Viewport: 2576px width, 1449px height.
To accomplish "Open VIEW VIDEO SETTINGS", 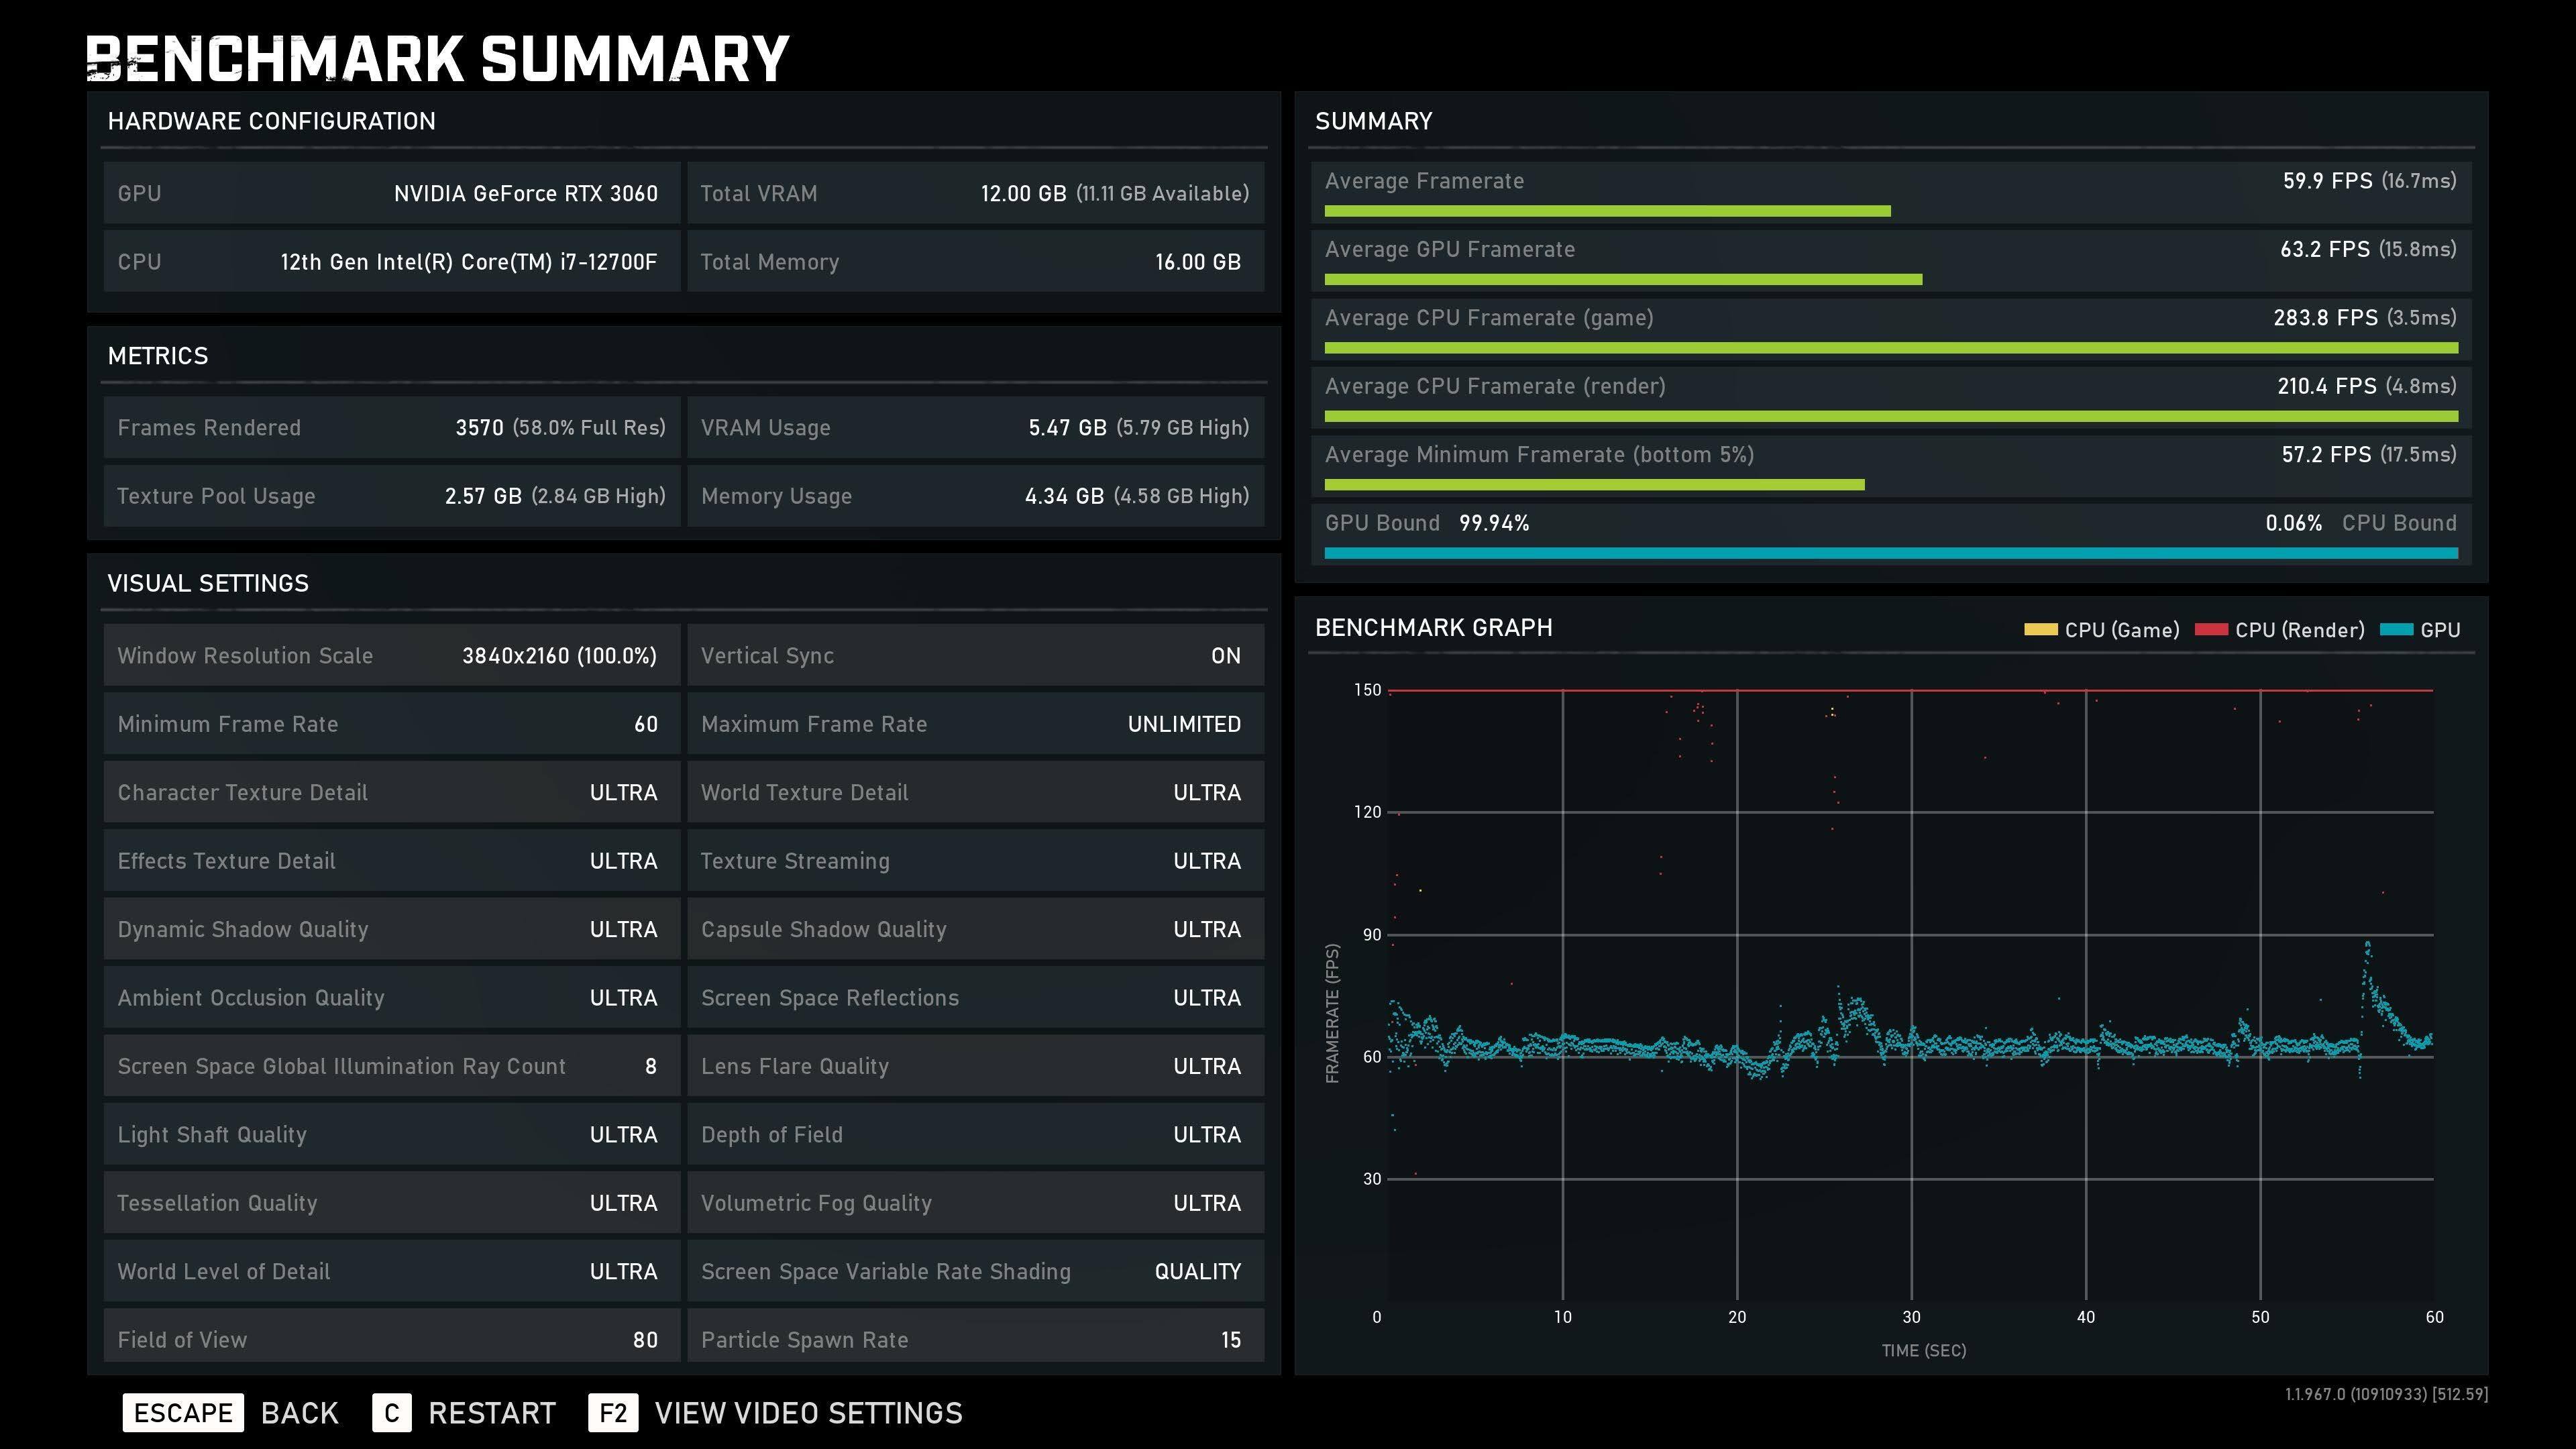I will (x=808, y=1412).
